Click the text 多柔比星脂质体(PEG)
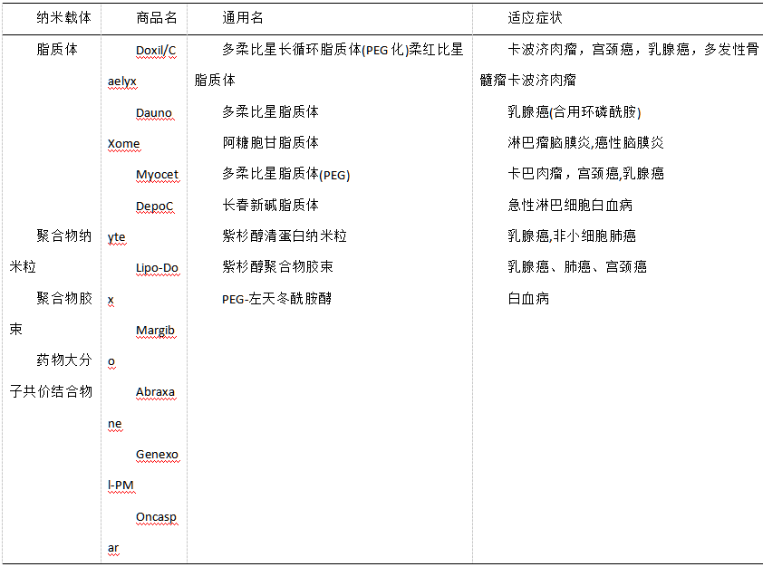763x567 pixels. pos(286,174)
